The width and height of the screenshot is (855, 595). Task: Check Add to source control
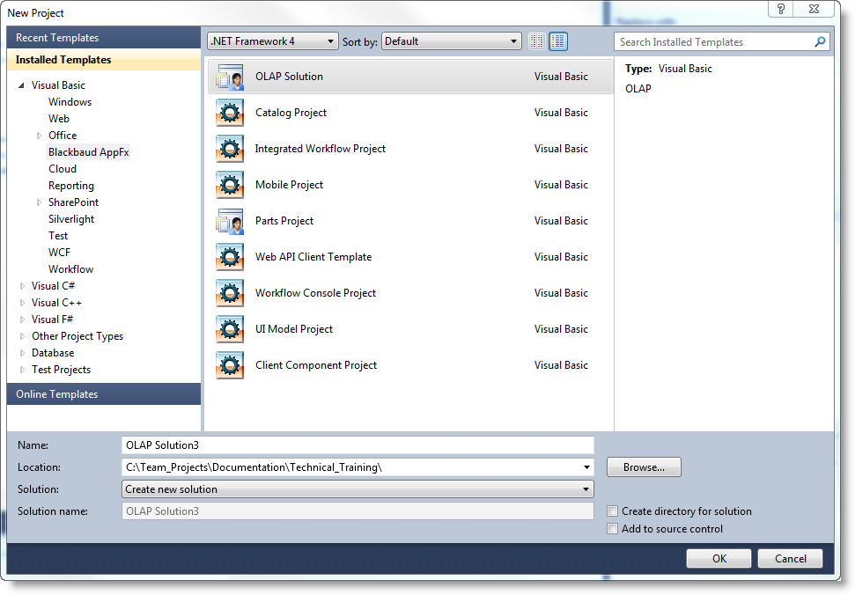tap(612, 528)
